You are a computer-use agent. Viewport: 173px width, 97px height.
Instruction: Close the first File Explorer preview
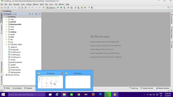pyautogui.click(x=62, y=73)
